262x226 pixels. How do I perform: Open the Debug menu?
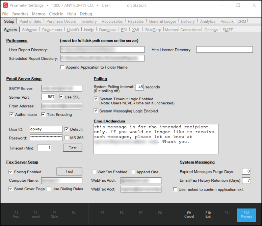(x=86, y=14)
